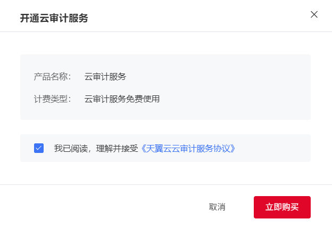Screen dimensions: 332x227
Task: Click the 我已阅读，理解并接受 text
Action: click(96, 148)
